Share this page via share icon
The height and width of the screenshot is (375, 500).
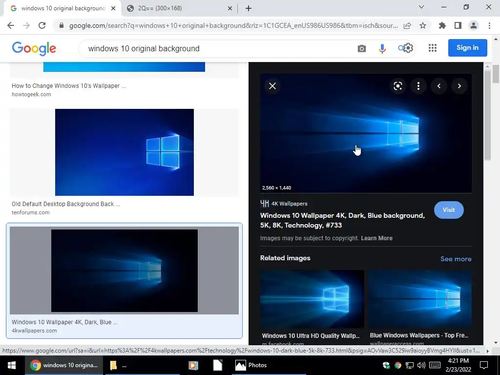click(407, 25)
